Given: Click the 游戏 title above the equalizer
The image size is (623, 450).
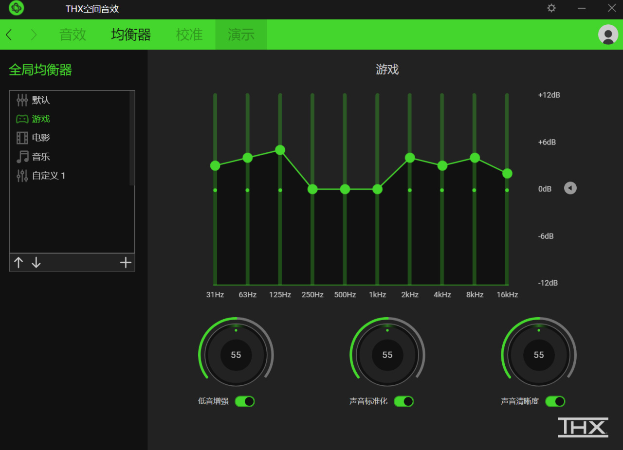Looking at the screenshot, I should 387,70.
